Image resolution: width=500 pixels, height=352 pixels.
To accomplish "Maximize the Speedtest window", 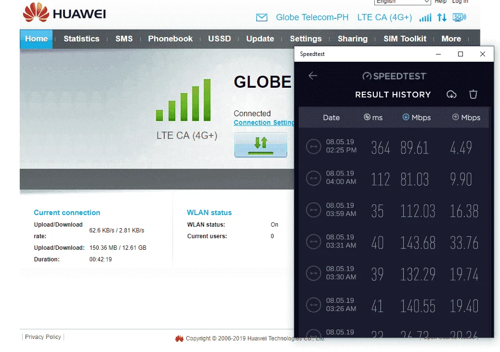I will tap(461, 54).
